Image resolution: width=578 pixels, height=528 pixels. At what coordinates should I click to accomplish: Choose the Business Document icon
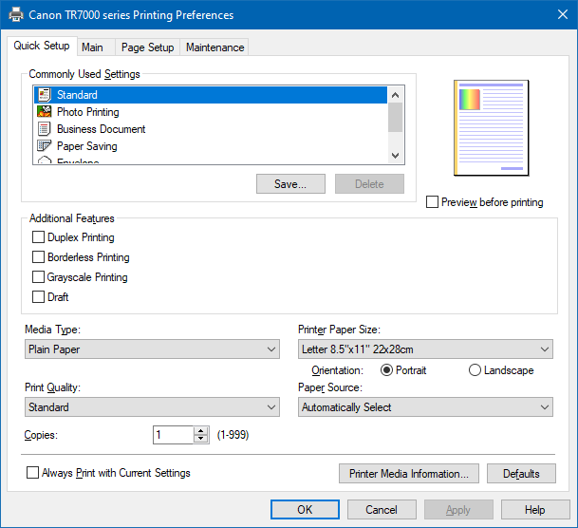44,129
